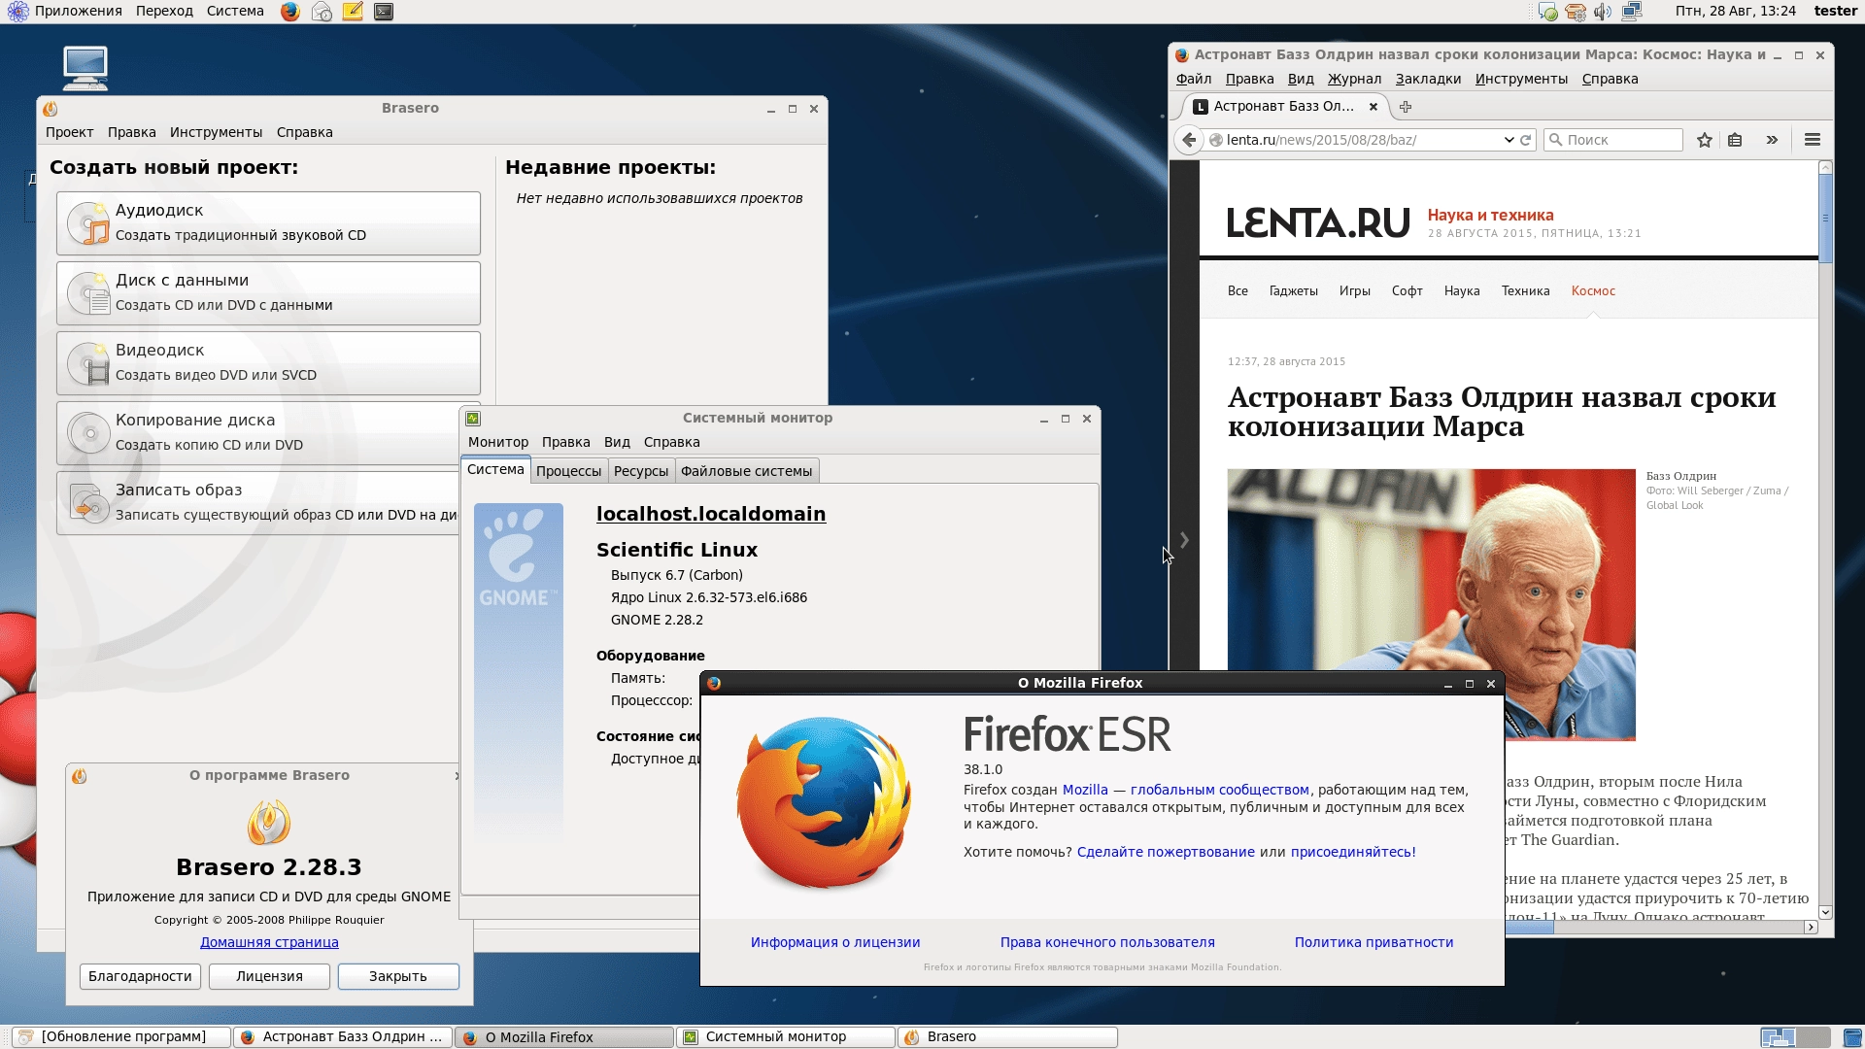
Task: Click the Firefox horizontal scrollbar
Action: pos(1529,928)
